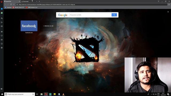Select the Snapshot camera icon in sidebar
Screen dimensions: 171x96
[2, 26]
